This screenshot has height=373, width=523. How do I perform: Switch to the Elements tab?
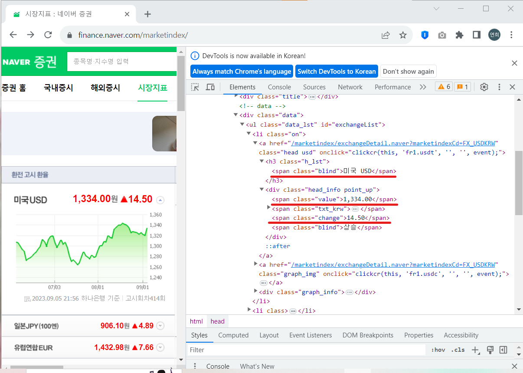tap(242, 87)
